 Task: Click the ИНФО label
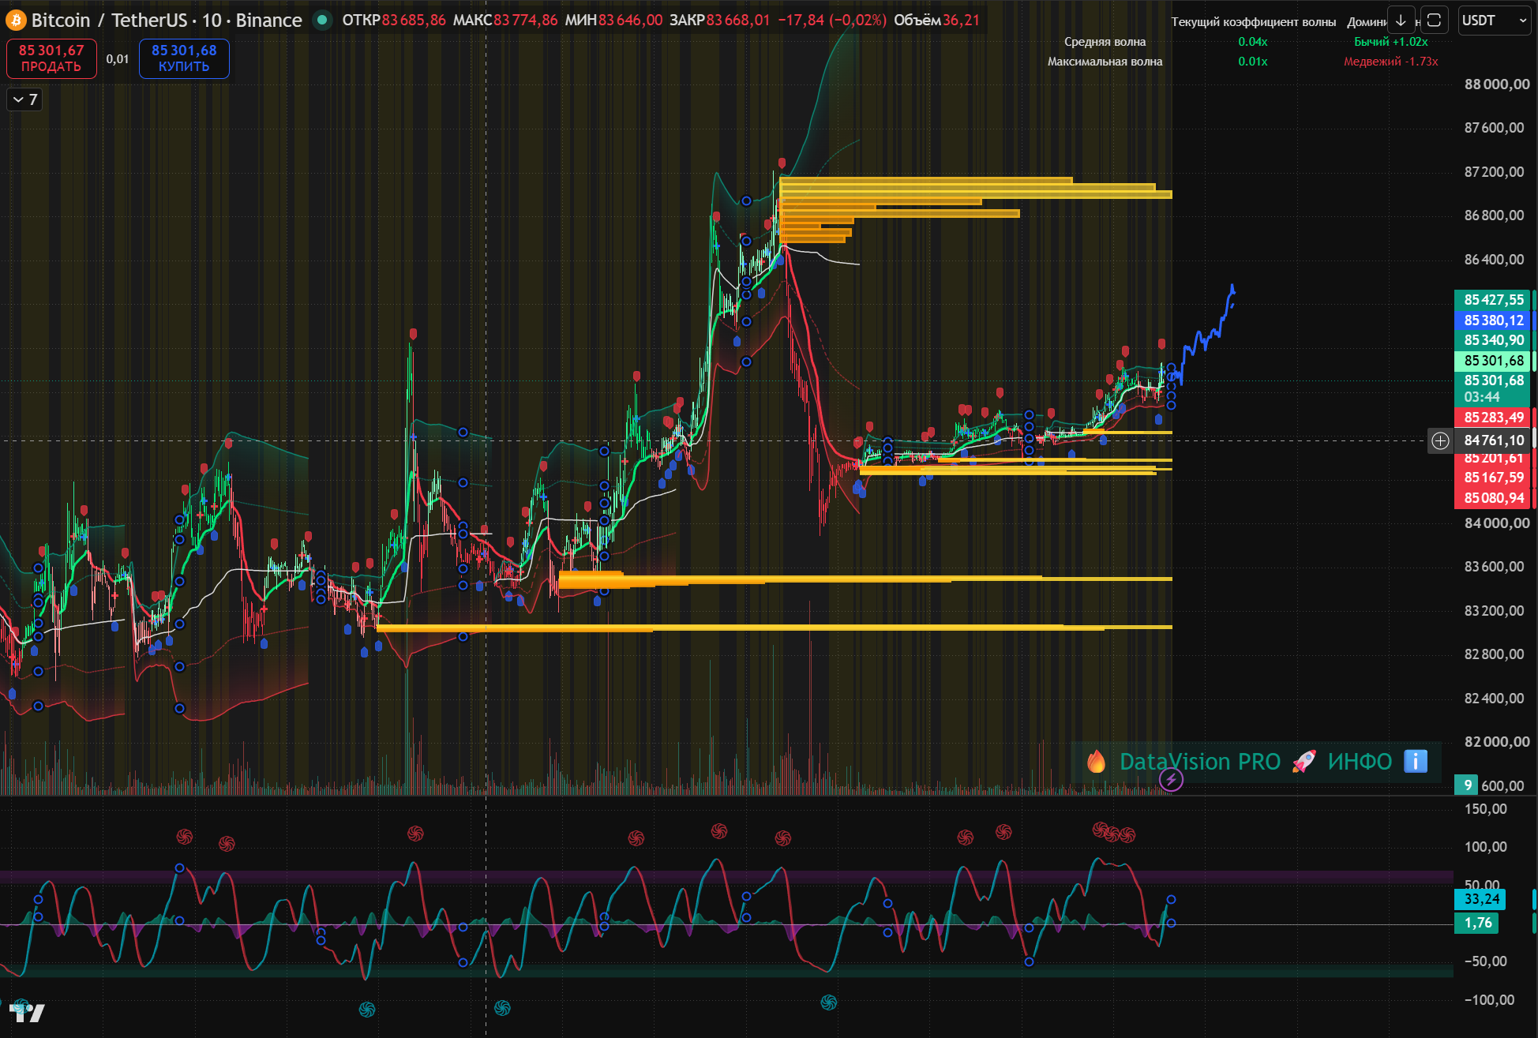pos(1360,761)
